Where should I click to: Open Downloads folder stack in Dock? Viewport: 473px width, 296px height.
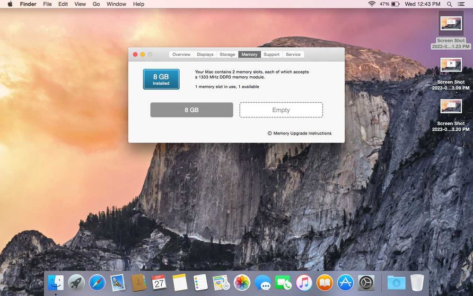396,283
